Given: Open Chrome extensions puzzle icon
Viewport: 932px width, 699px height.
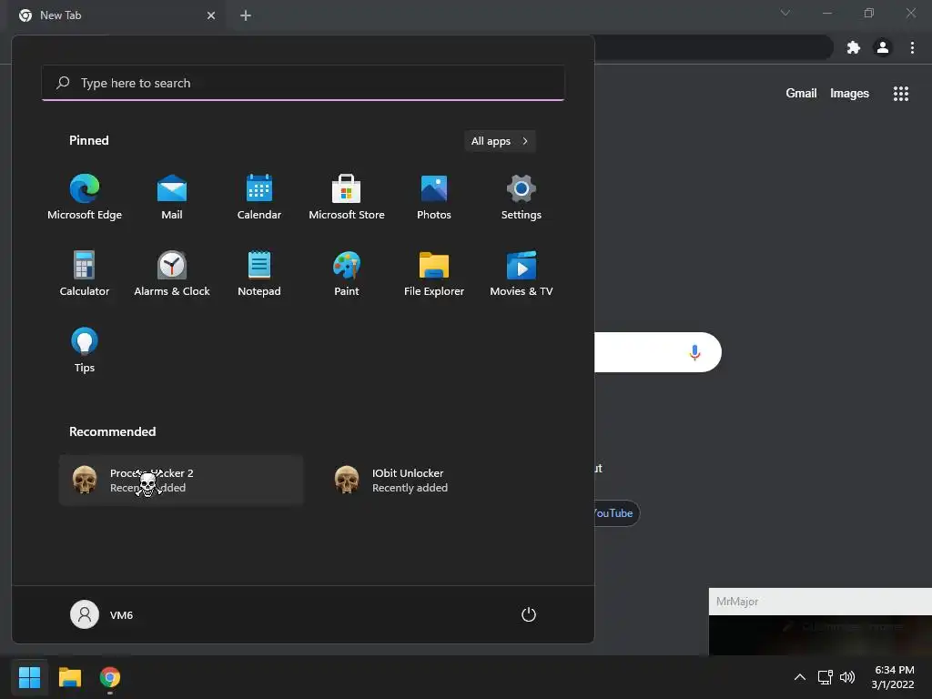Looking at the screenshot, I should [854, 47].
